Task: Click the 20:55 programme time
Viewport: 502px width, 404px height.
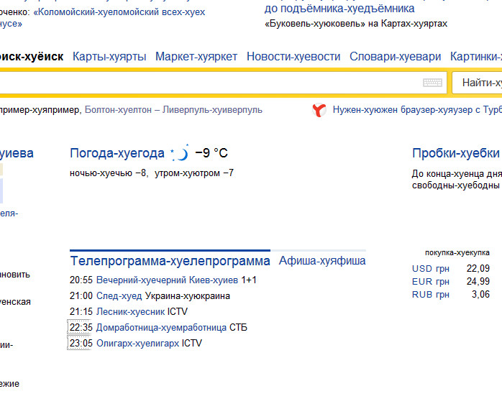Action: coord(81,280)
